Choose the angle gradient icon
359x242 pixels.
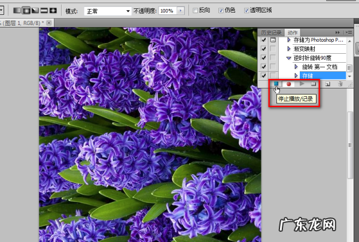click(x=35, y=11)
